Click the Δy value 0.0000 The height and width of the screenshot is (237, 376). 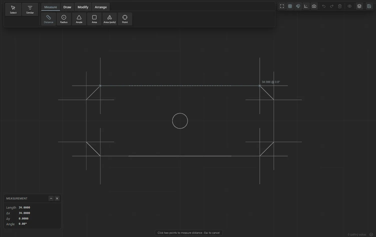[24, 218]
